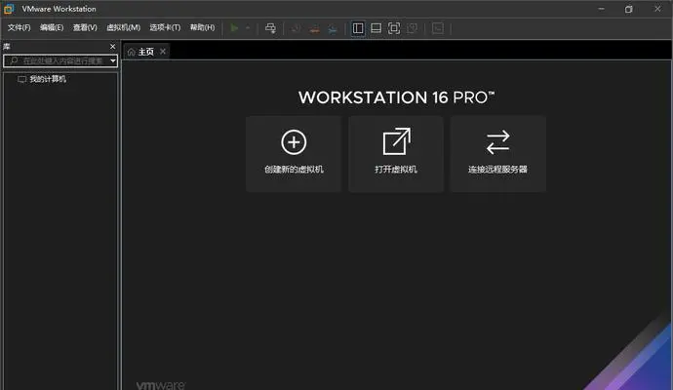Click the full screen mode icon

394,28
